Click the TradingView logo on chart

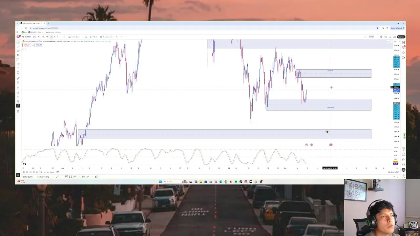click(24, 164)
